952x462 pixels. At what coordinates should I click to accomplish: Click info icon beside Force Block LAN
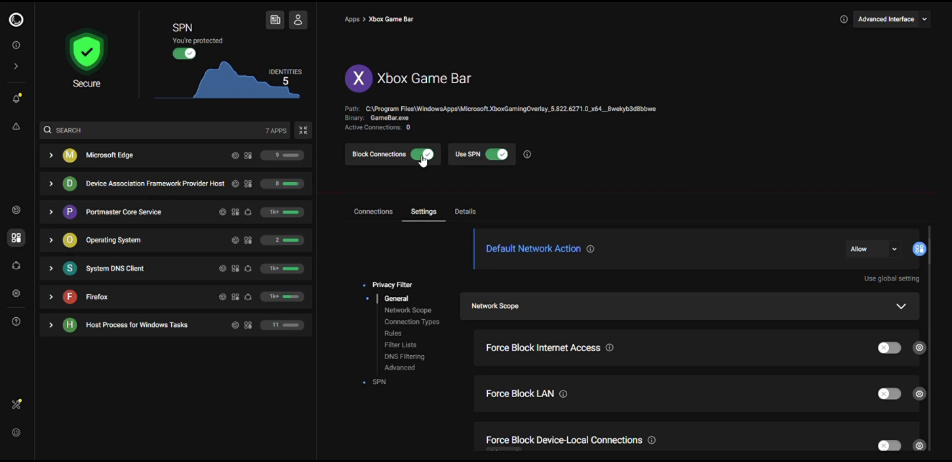[563, 394]
